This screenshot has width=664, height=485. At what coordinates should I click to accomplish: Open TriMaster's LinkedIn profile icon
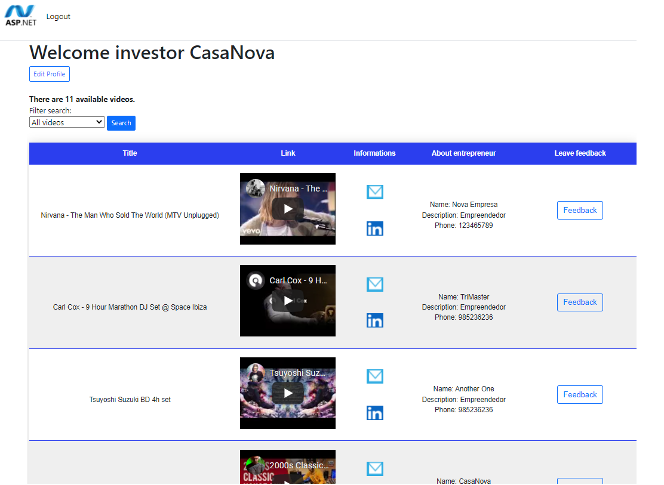(x=374, y=320)
